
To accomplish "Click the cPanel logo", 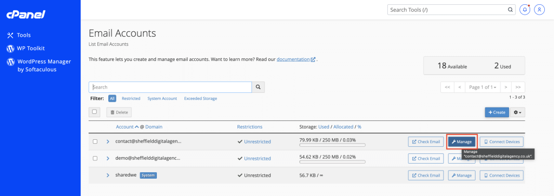I will pos(26,15).
